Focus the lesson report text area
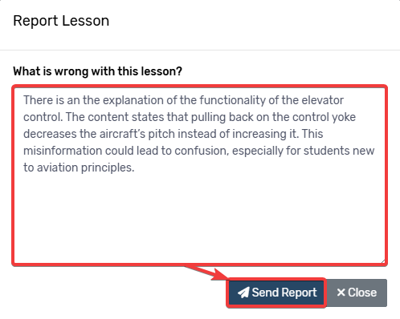 pos(200,176)
